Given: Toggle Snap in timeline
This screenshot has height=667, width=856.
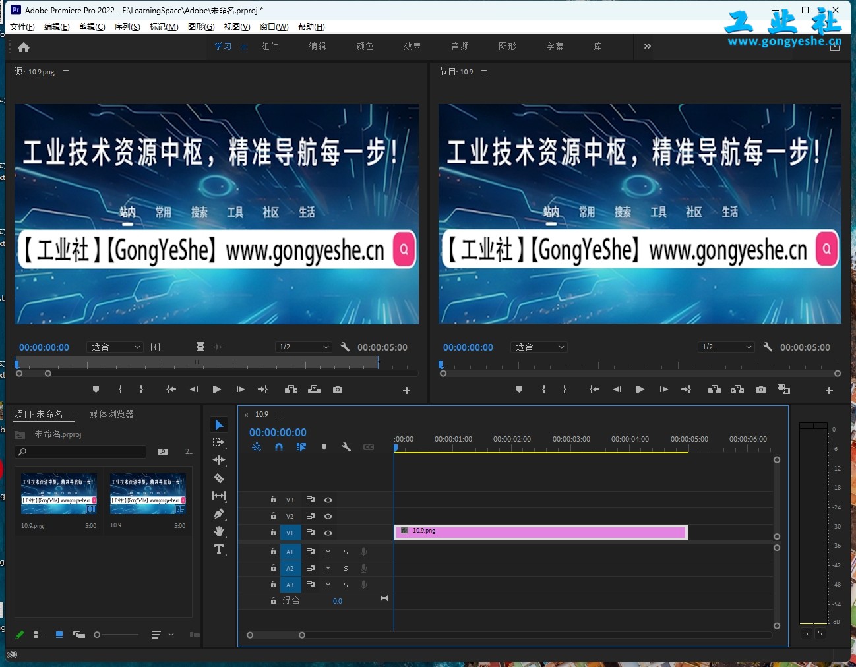Looking at the screenshot, I should [x=279, y=447].
